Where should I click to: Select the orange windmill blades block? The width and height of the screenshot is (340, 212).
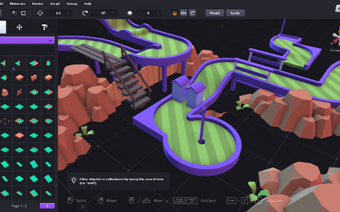(x=19, y=92)
